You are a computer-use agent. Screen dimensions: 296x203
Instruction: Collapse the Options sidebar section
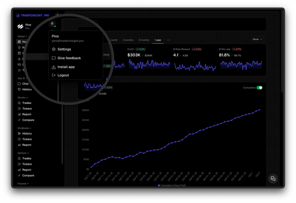(x=23, y=153)
